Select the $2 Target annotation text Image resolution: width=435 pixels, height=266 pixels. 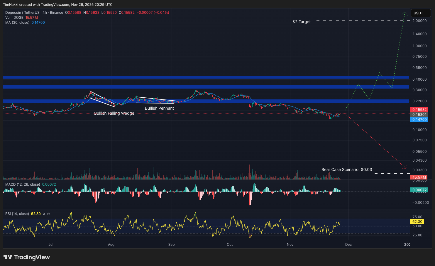coord(301,22)
